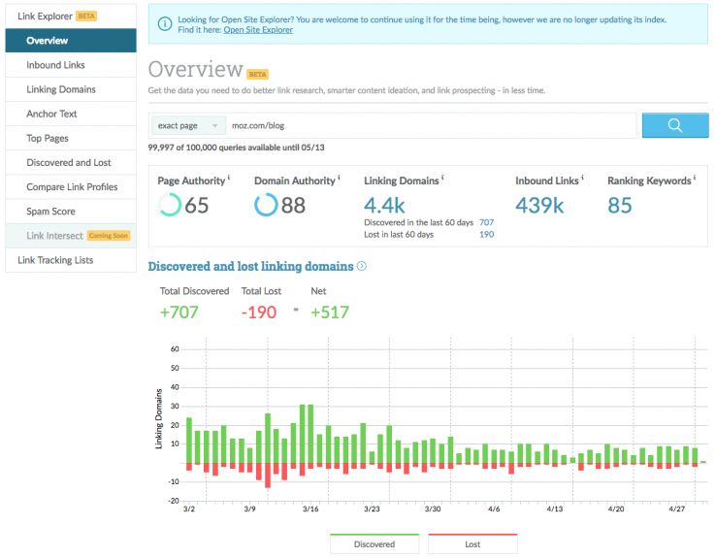The width and height of the screenshot is (716, 558).
Task: Open Link Tracking Lists in sidebar
Action: coord(55,260)
